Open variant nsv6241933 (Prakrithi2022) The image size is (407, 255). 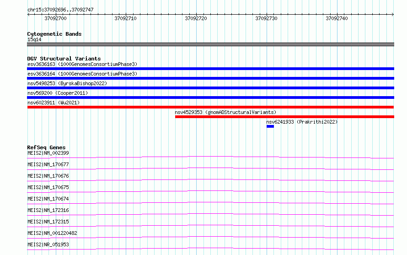[302, 122]
